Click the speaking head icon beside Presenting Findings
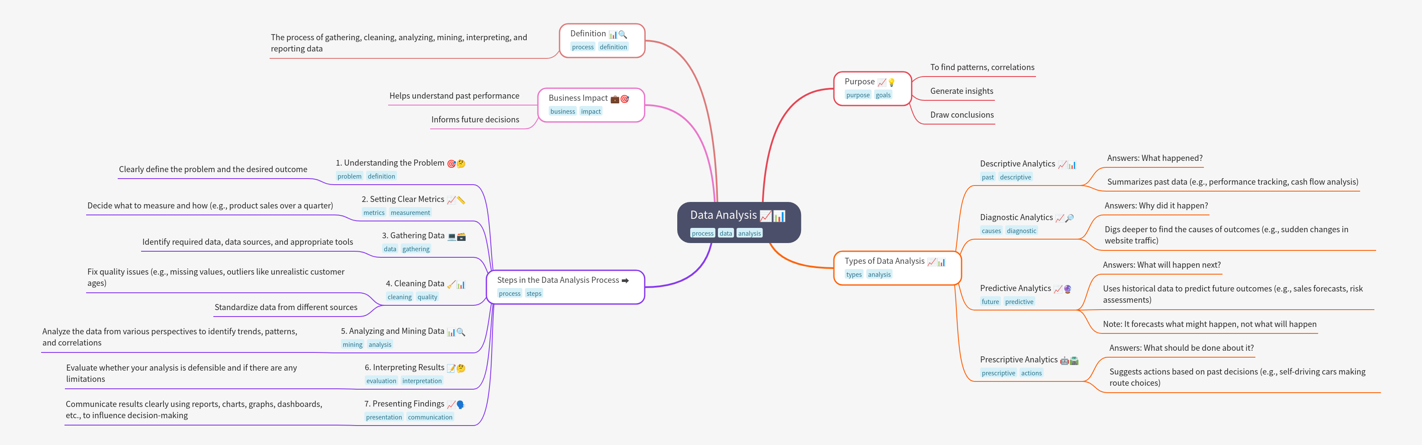The width and height of the screenshot is (1422, 445). [460, 405]
